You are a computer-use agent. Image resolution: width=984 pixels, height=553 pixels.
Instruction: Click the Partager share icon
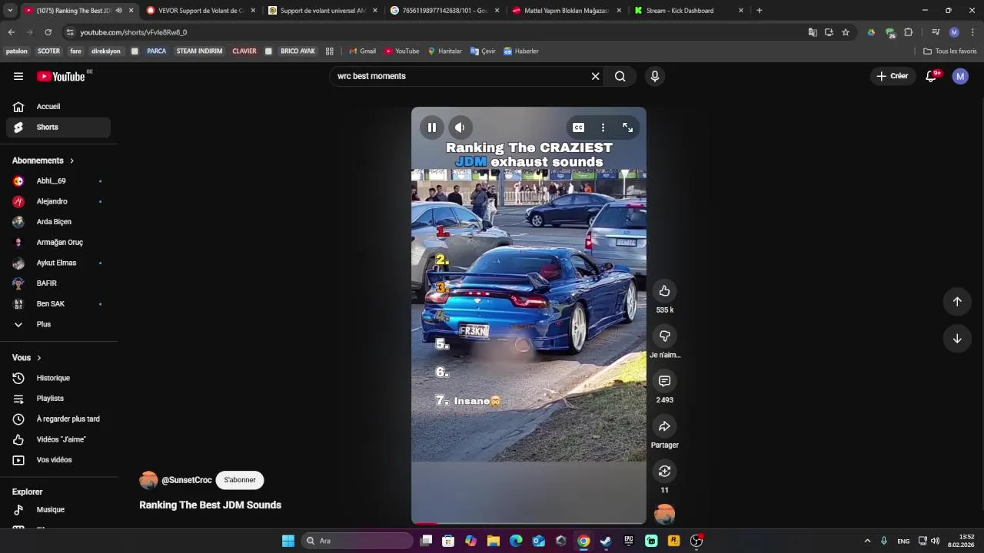click(x=664, y=426)
